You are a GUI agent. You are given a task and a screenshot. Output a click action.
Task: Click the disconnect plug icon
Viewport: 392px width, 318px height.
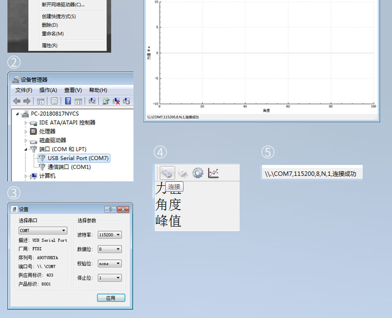(x=183, y=172)
